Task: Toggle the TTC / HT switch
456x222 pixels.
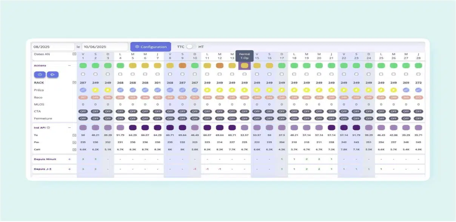Action: pos(191,47)
